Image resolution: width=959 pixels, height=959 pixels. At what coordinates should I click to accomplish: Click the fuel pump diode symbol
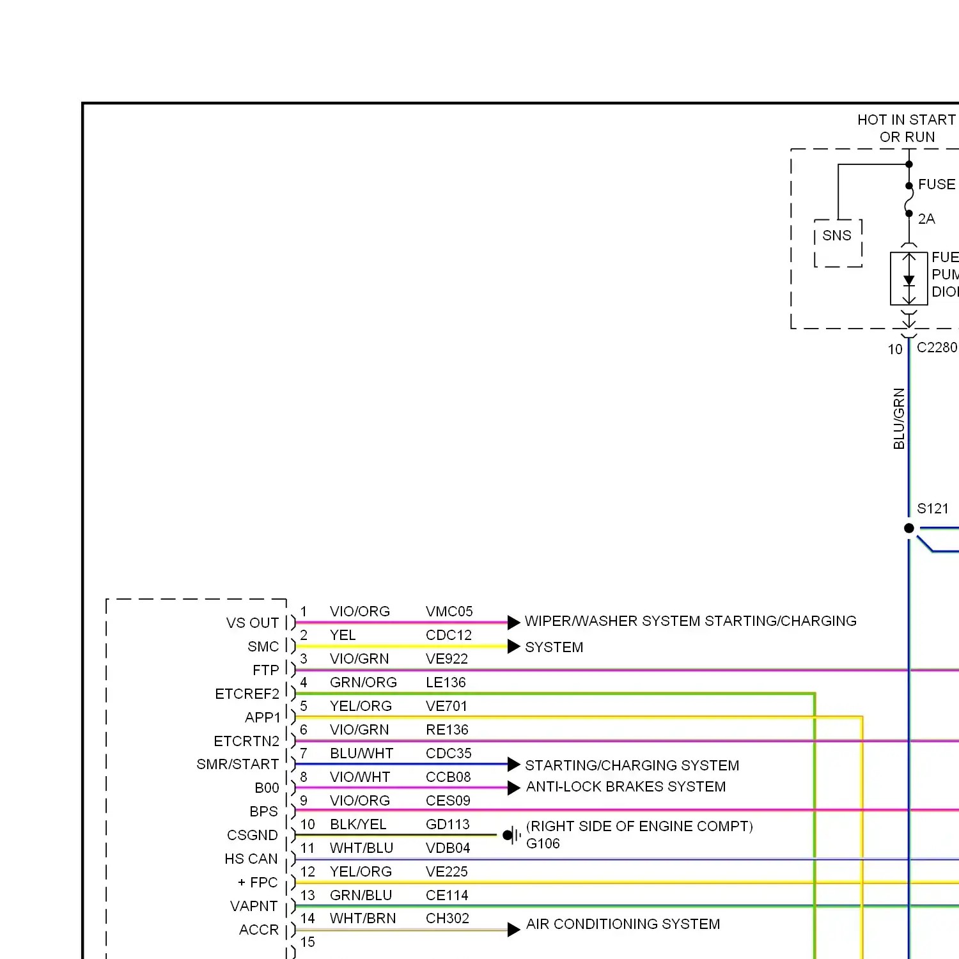point(909,279)
